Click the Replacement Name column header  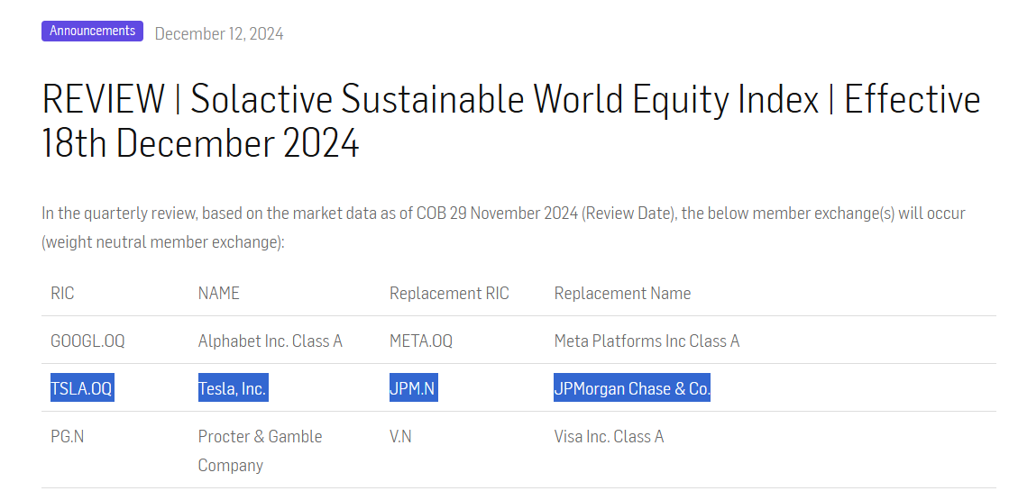pyautogui.click(x=622, y=293)
